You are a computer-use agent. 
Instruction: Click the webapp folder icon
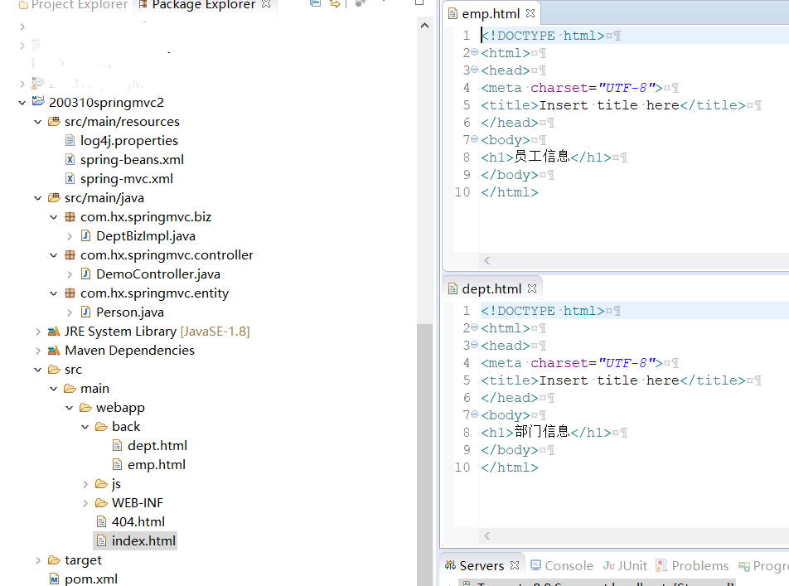85,407
